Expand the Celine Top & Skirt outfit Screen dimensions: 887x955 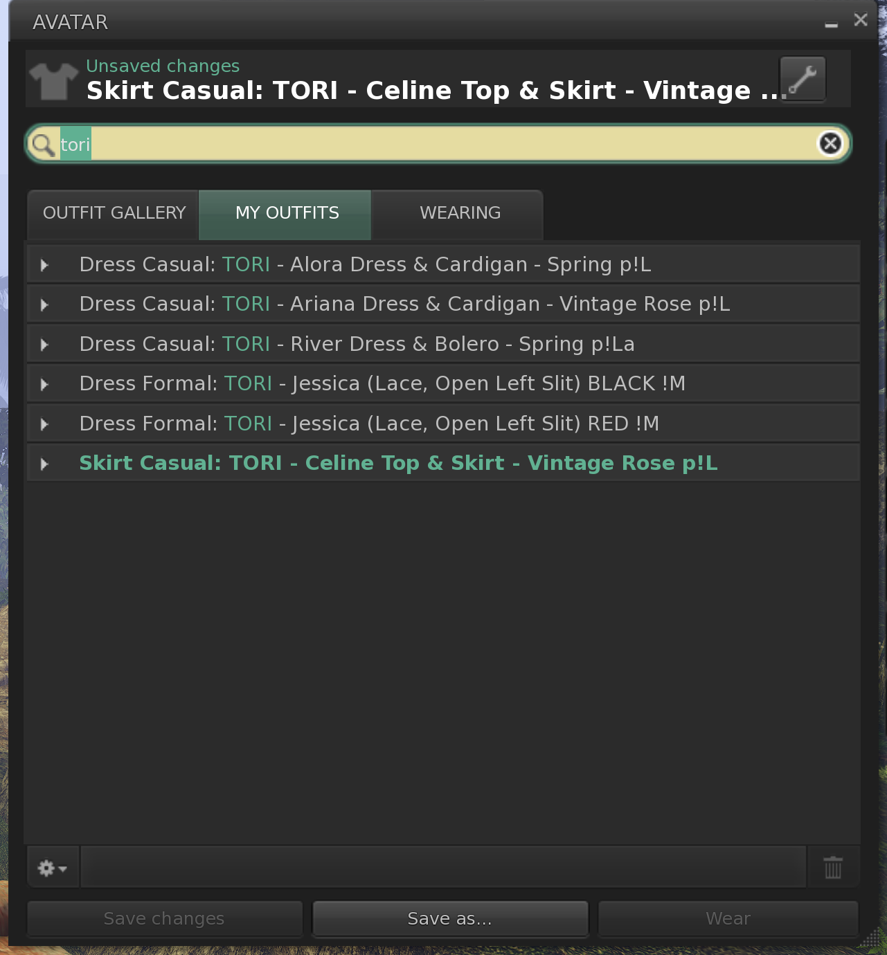[x=44, y=464]
